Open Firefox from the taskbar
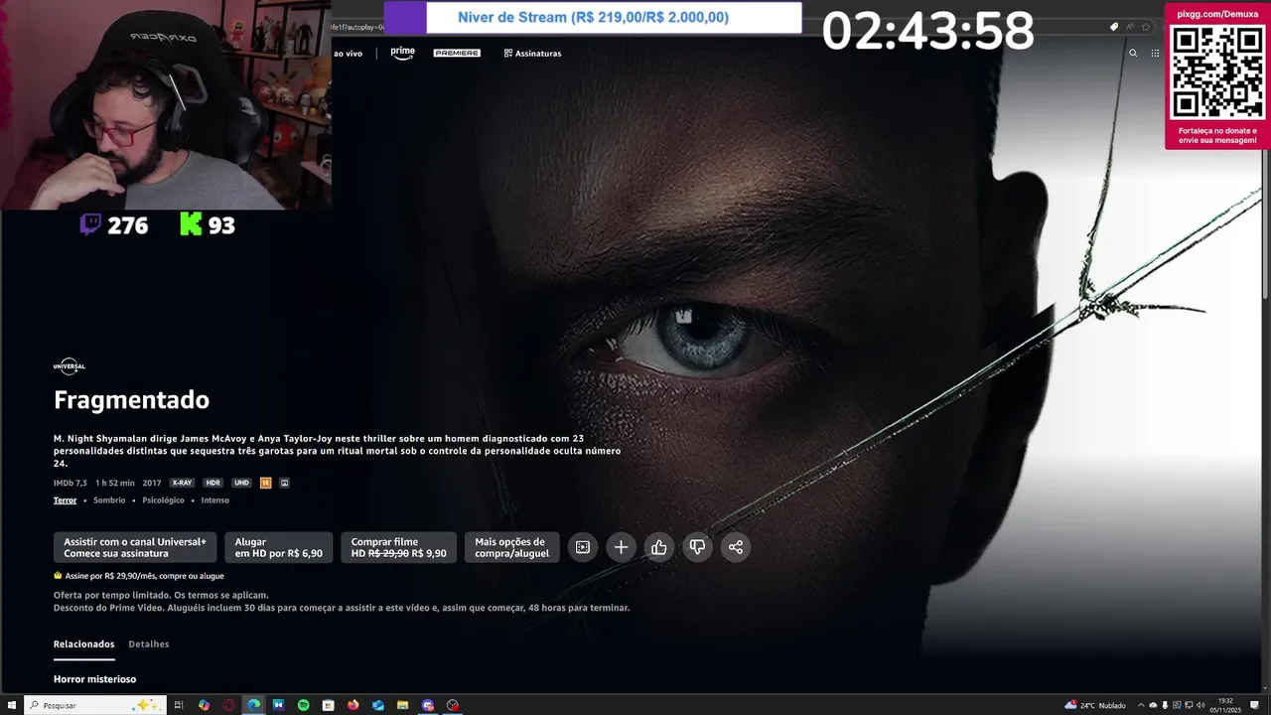1271x715 pixels. [353, 705]
